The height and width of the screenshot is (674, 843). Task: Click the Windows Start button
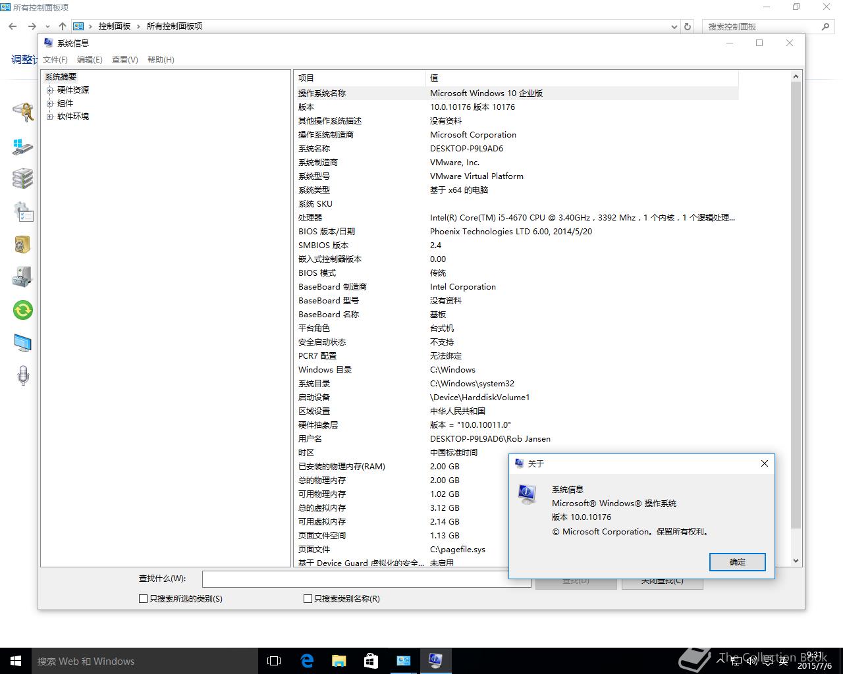[16, 661]
